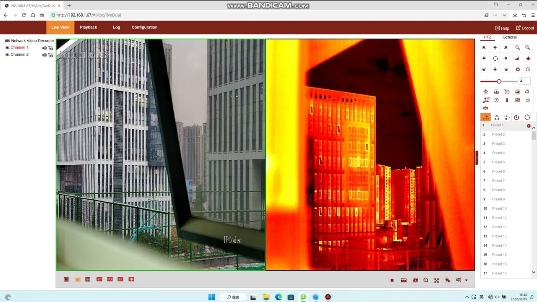Switch to the General tab
This screenshot has width=537, height=302.
(x=509, y=37)
